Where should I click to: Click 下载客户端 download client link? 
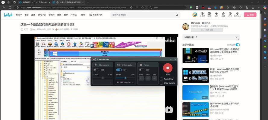[x=96, y=15]
